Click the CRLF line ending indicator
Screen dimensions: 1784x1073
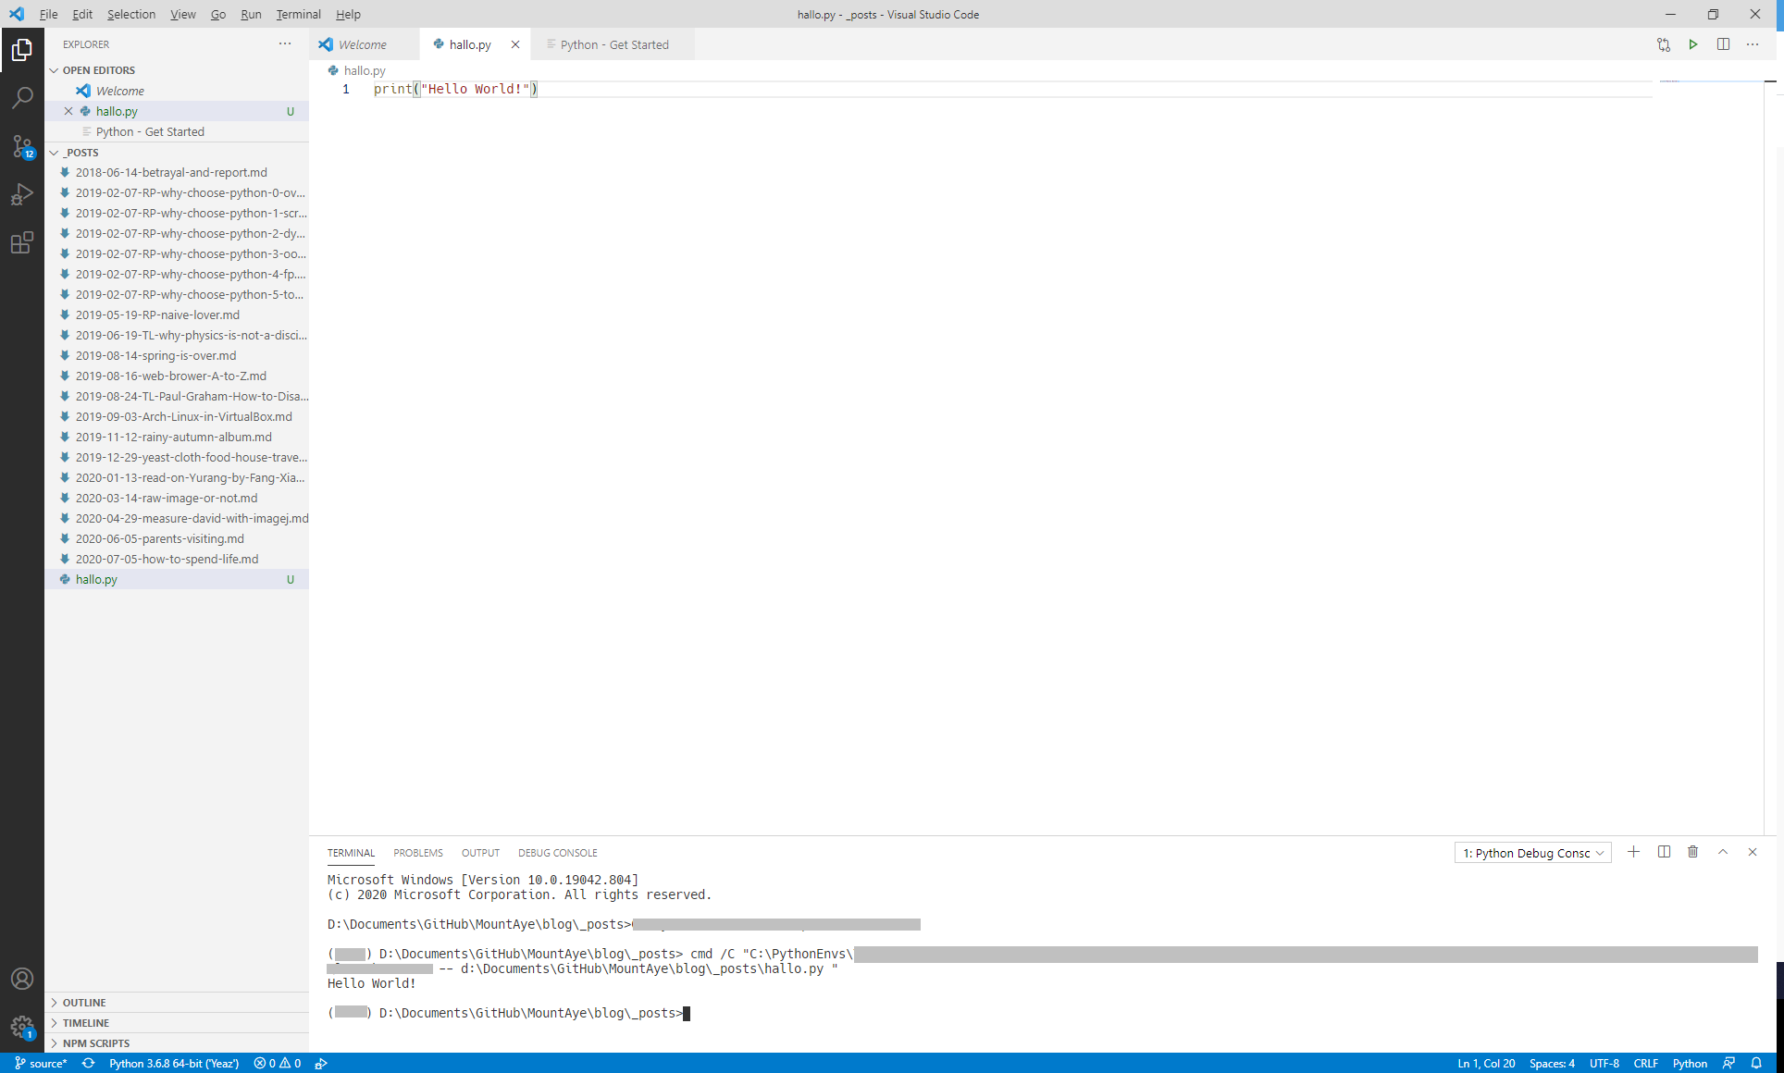1645,1064
